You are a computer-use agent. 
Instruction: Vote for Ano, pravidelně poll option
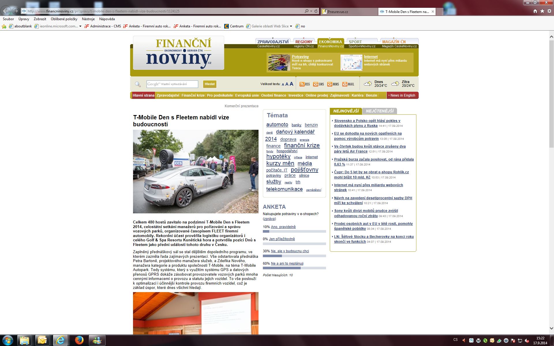coord(283,227)
